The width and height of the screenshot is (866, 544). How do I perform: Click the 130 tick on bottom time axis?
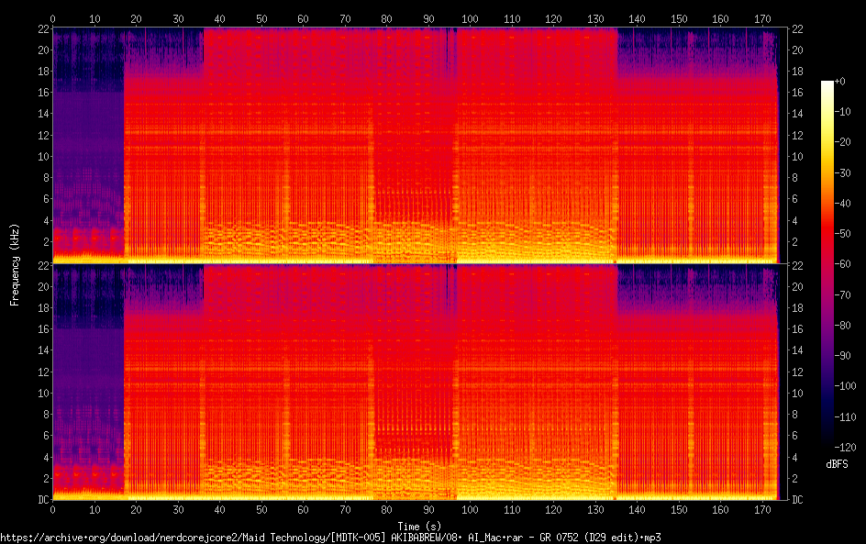tap(594, 509)
